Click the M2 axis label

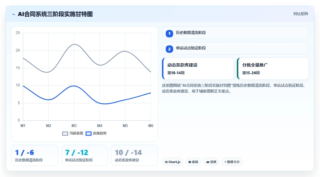[x=49, y=126]
